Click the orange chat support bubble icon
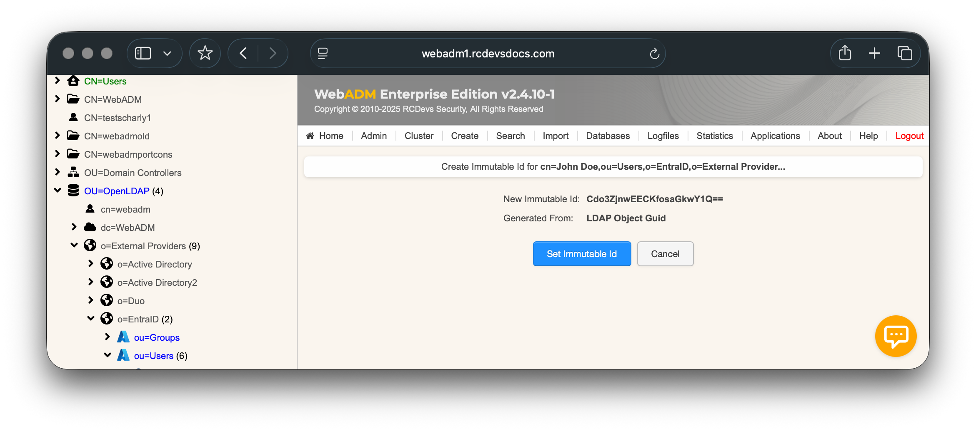This screenshot has height=431, width=976. (896, 336)
